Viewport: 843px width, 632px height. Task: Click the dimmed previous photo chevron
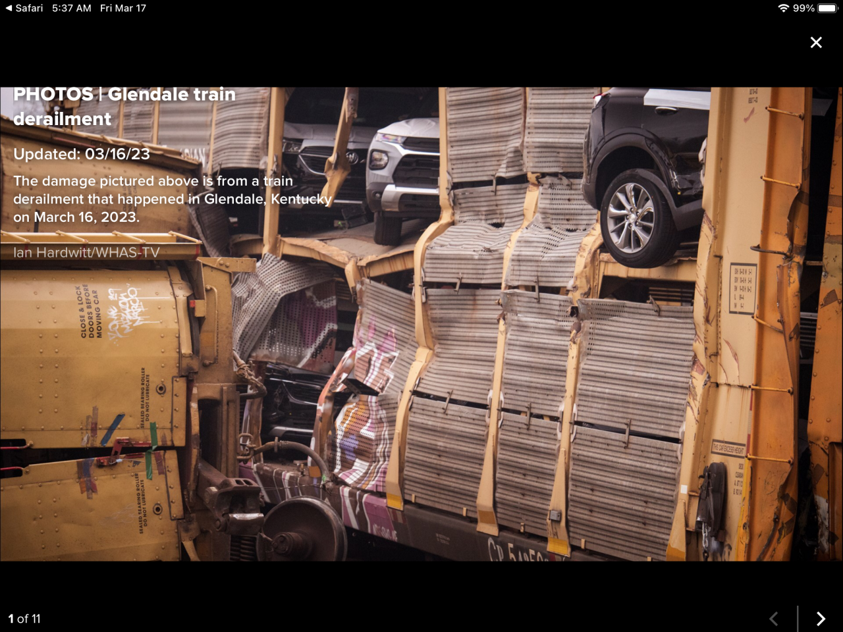click(775, 619)
